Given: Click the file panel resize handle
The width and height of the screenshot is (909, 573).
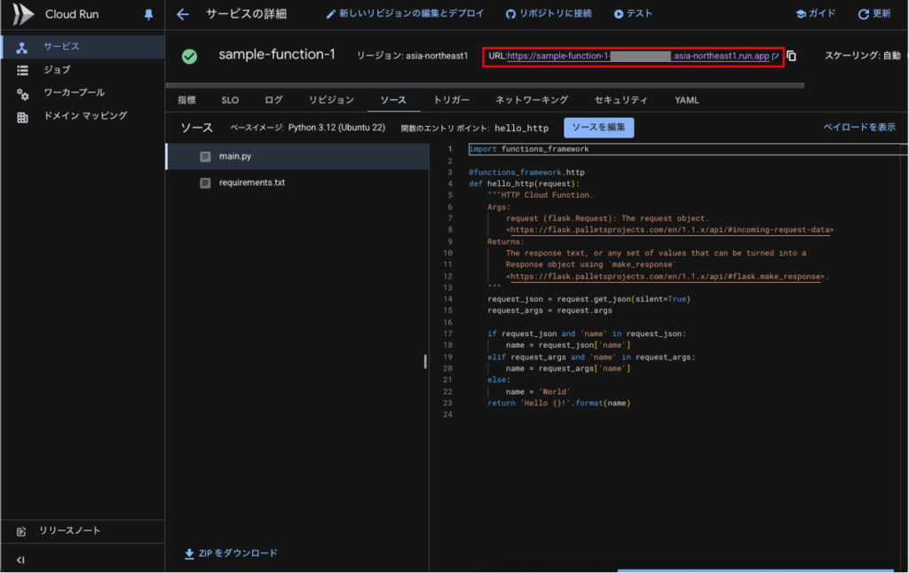Looking at the screenshot, I should [425, 362].
